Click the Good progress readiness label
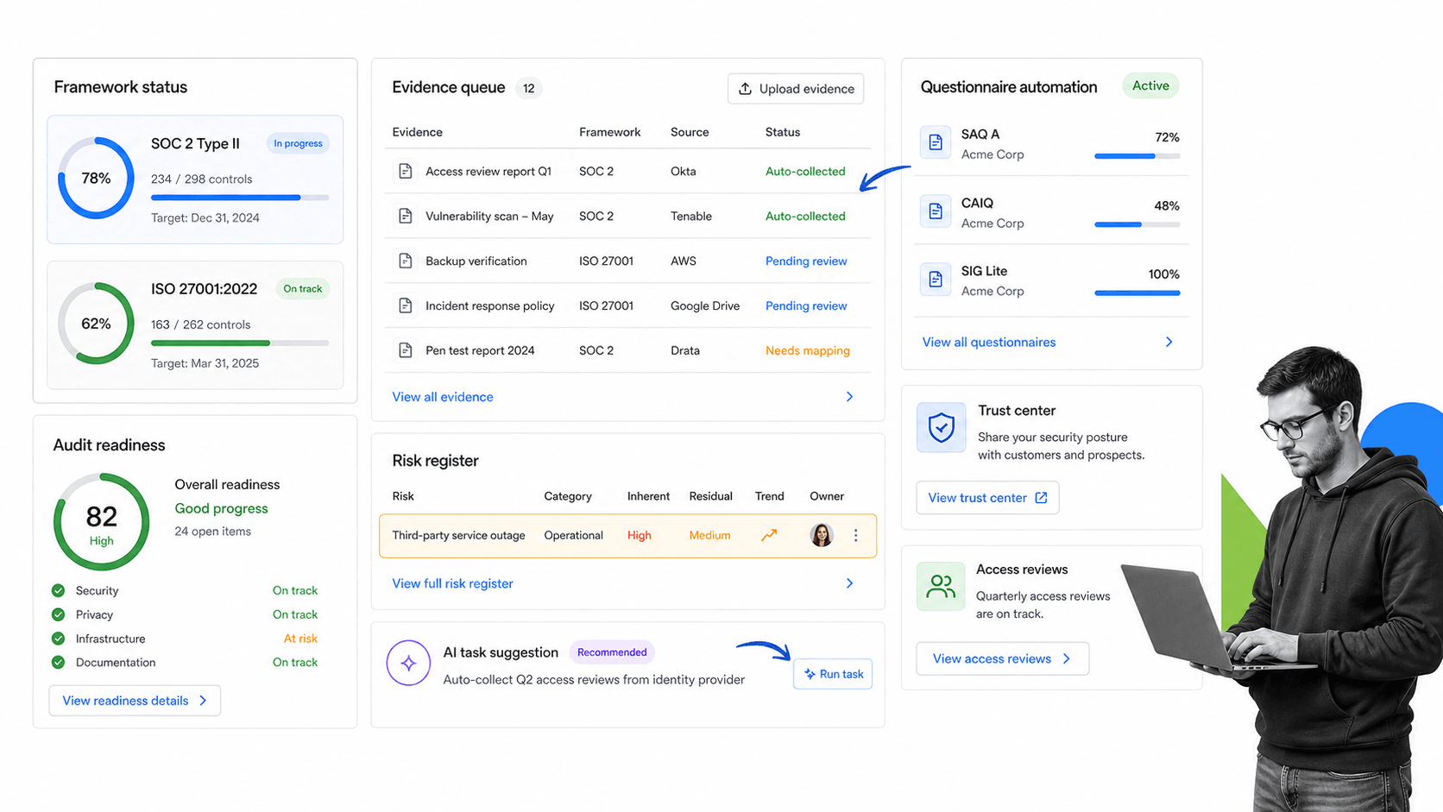 tap(221, 508)
